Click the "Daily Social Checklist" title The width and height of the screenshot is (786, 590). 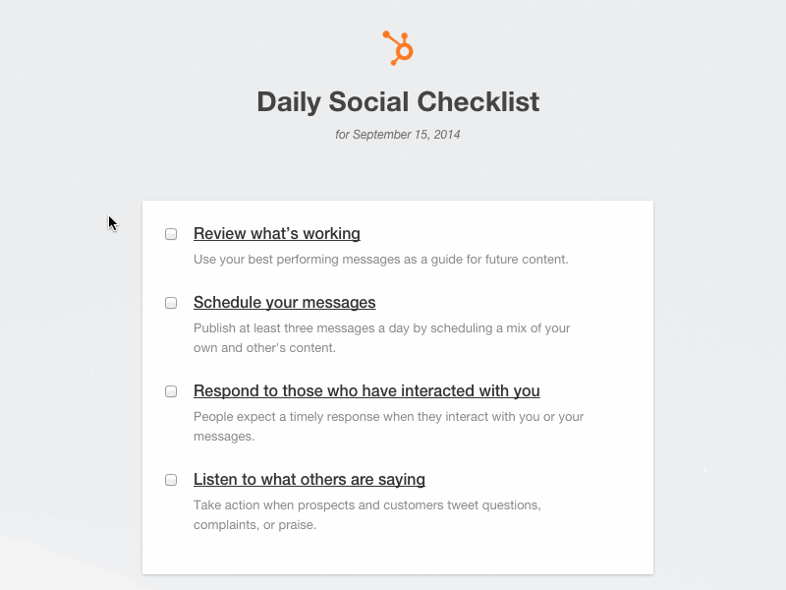coord(397,101)
